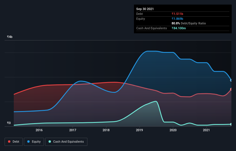Screen dimensions: 236x151
Task: Click the red Debt endpoint marker on the chart
Action: pyautogui.click(x=231, y=89)
